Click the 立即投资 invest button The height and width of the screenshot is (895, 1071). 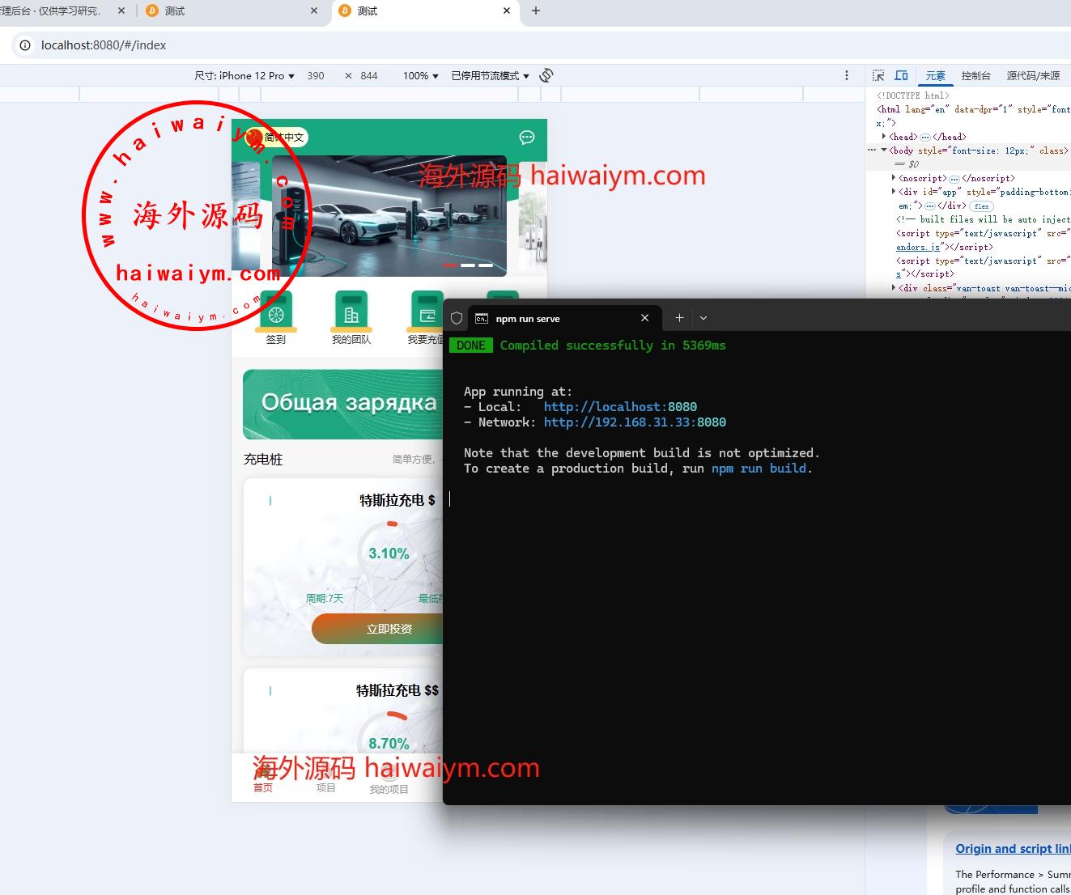[x=378, y=629]
